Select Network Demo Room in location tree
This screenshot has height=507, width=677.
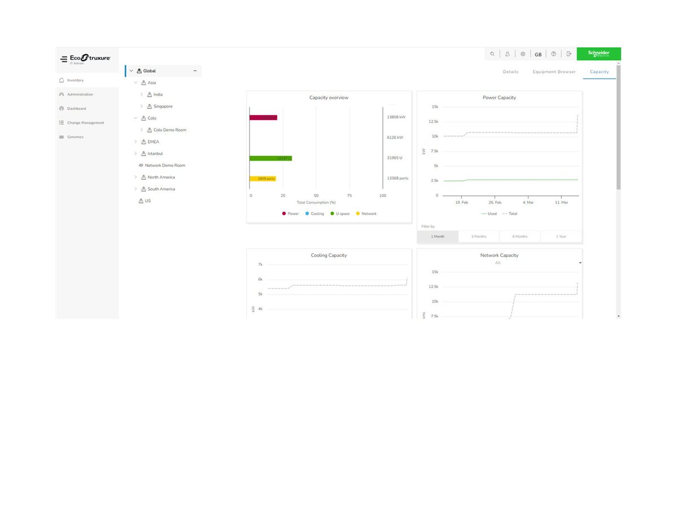pos(165,166)
